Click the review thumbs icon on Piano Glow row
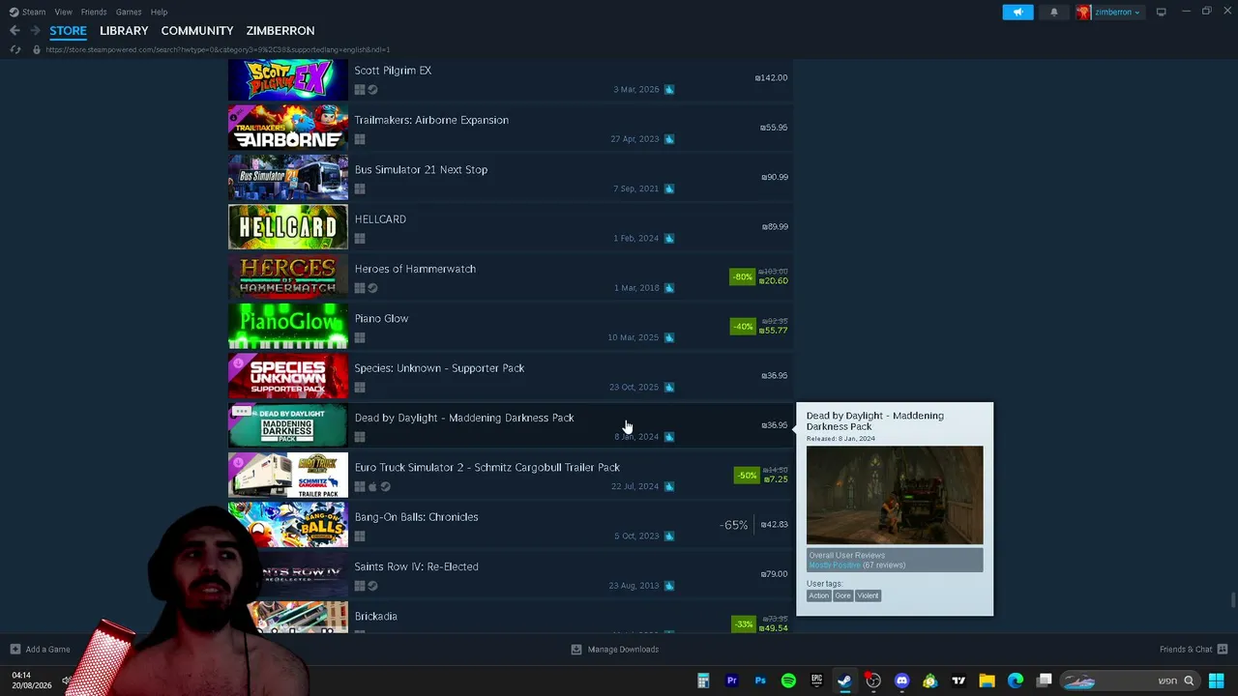This screenshot has width=1238, height=696. click(x=669, y=337)
